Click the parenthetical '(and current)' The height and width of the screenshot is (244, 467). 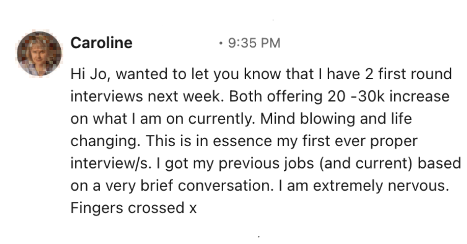(x=355, y=164)
